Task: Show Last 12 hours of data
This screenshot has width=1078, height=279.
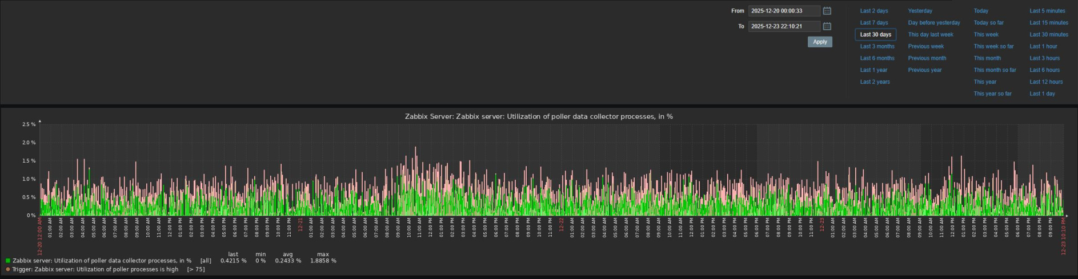Action: 1047,82
